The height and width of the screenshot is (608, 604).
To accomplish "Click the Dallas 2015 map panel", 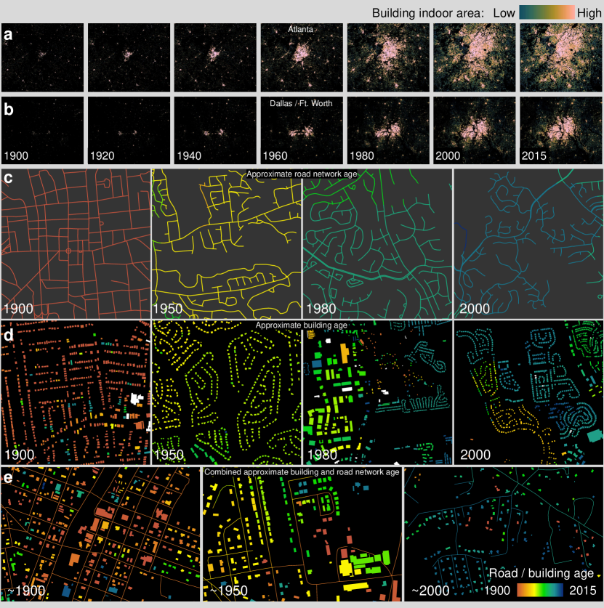I will click(x=561, y=130).
